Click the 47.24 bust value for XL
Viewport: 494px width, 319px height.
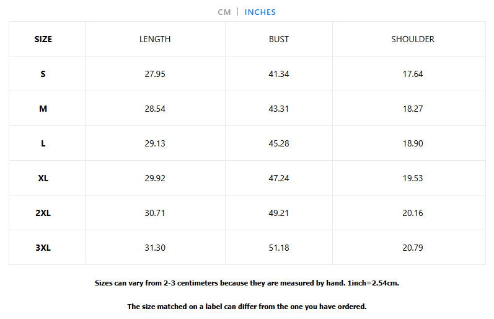279,178
